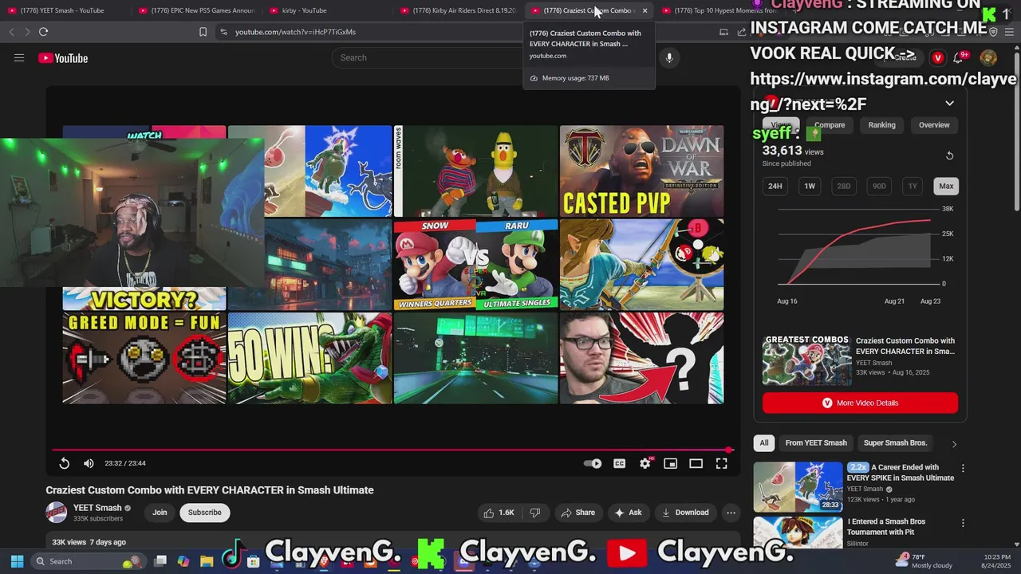Select the From YEET Smash filter chip
This screenshot has height=574, width=1021.
point(816,443)
